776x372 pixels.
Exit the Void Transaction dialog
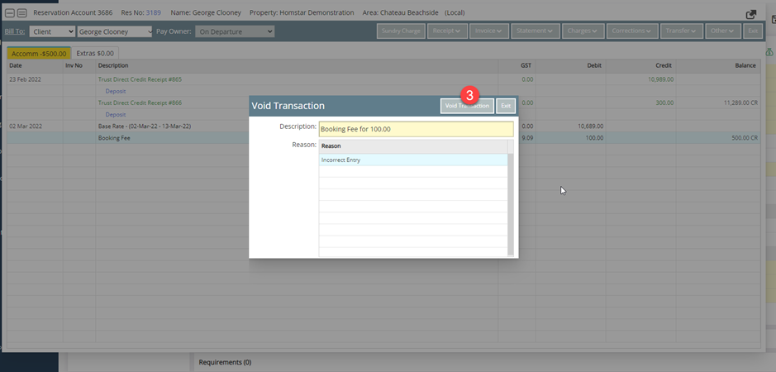coord(506,106)
